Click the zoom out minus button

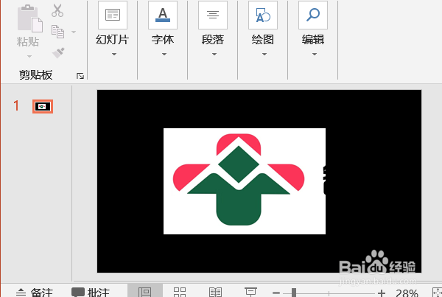tap(276, 293)
